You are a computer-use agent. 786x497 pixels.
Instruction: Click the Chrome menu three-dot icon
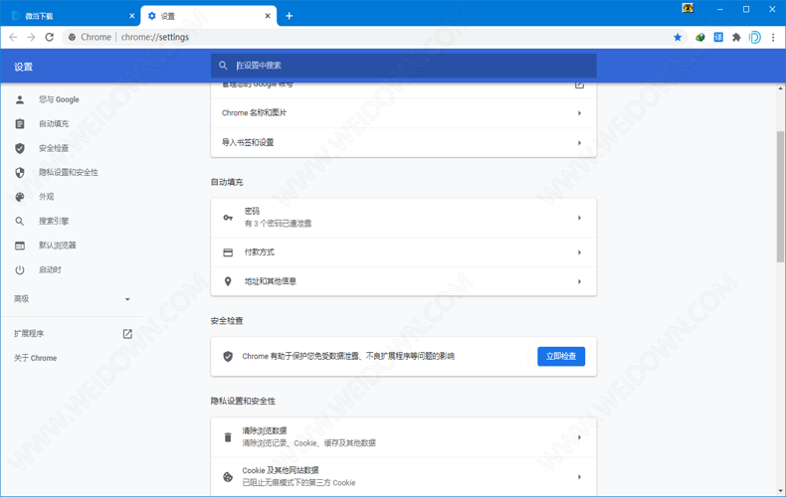(x=773, y=38)
